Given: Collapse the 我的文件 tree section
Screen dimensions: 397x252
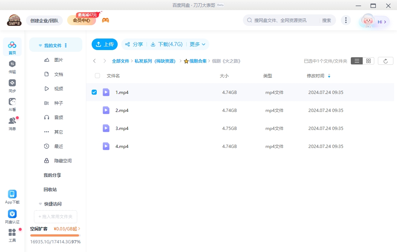Looking at the screenshot, I should click(40, 46).
